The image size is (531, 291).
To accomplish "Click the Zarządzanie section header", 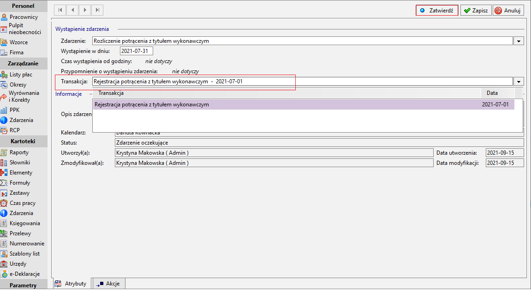I will point(23,64).
